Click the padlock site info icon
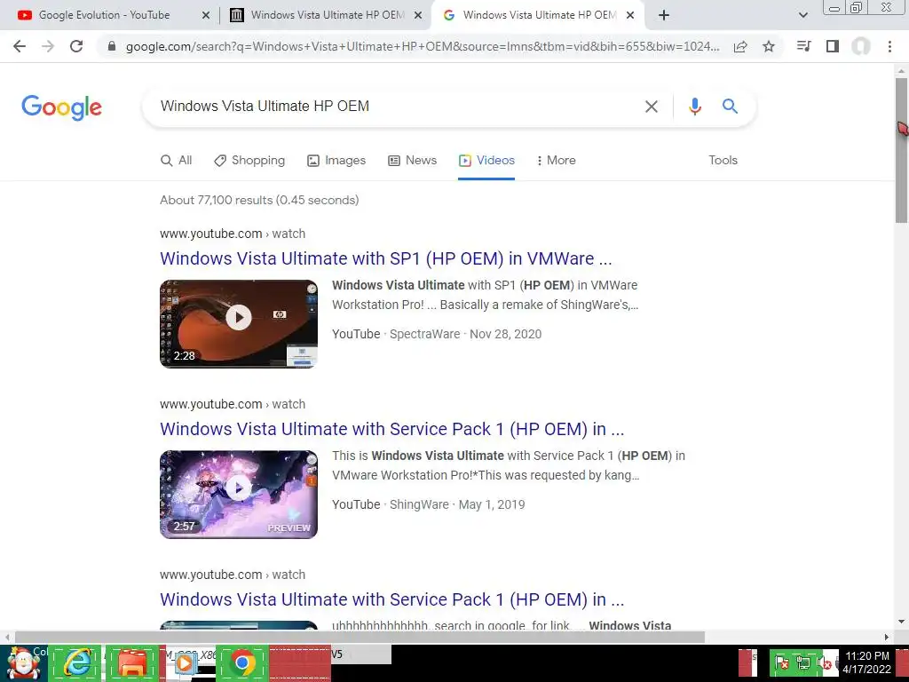909x682 pixels. (112, 46)
